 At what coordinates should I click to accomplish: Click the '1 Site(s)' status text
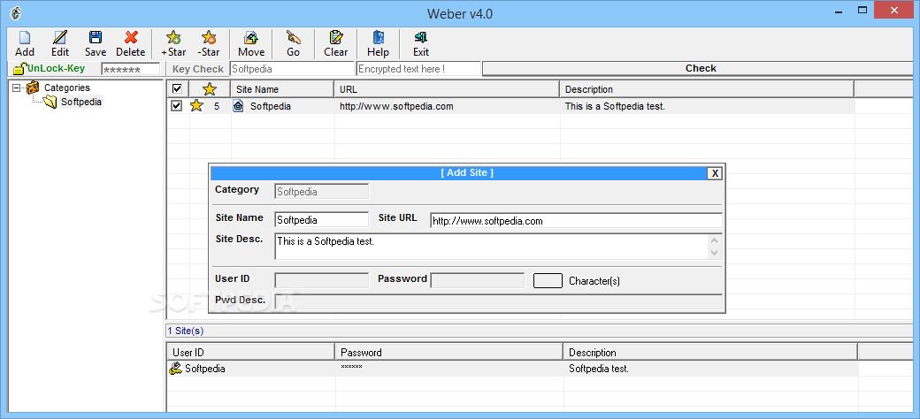[x=186, y=331]
